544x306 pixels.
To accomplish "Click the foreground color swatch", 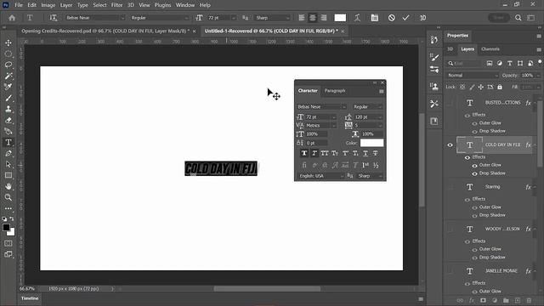I will pos(6,228).
